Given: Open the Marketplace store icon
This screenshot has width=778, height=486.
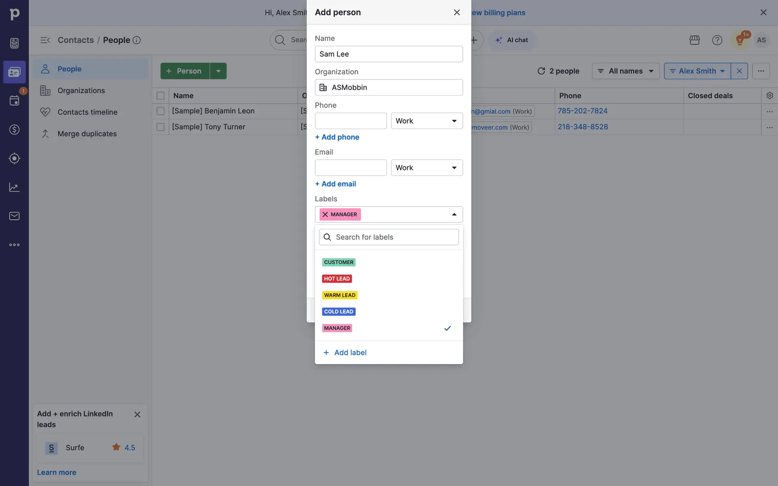Looking at the screenshot, I should pyautogui.click(x=695, y=40).
